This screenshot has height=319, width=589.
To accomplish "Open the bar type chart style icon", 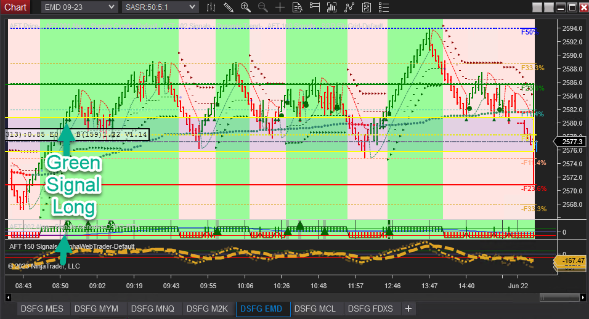I will [211, 7].
